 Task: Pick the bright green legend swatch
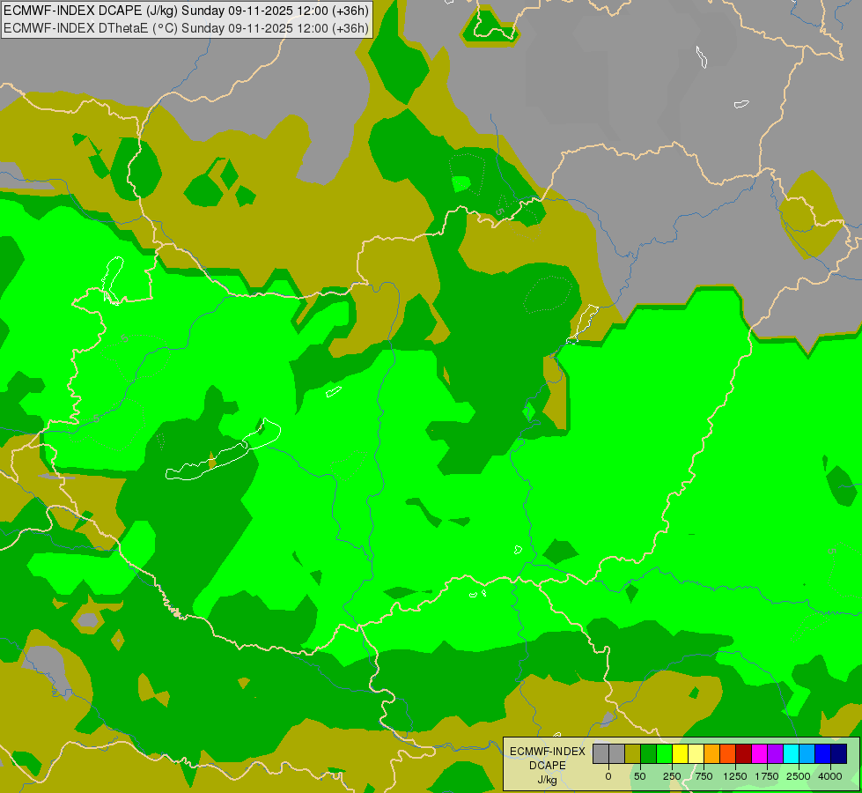click(664, 753)
